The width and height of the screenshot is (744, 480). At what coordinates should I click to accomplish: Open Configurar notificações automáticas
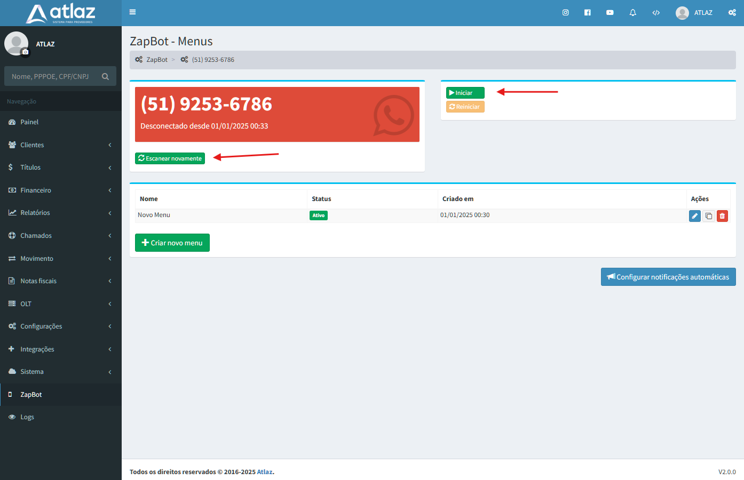click(x=668, y=277)
